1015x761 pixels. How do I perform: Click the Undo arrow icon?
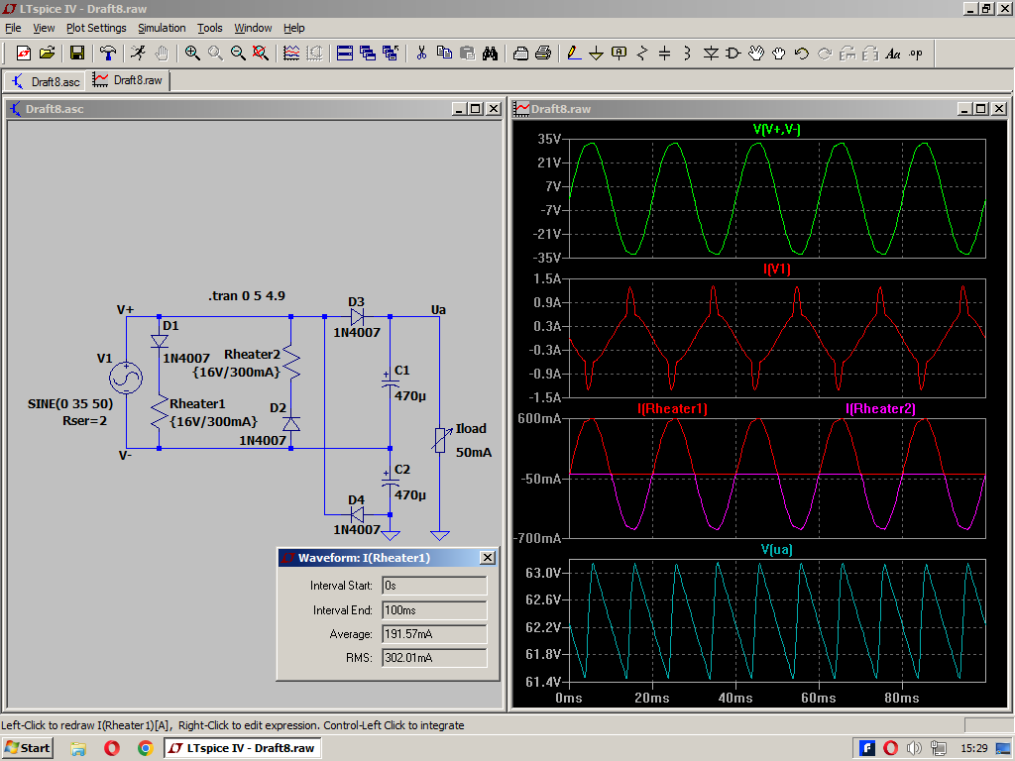pos(801,54)
